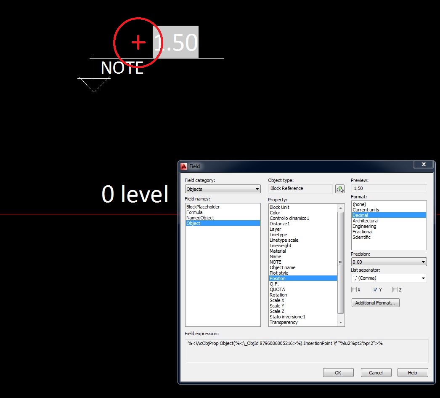This screenshot has width=440, height=398.
Task: Select the QUOTA property in the Property list
Action: click(278, 289)
